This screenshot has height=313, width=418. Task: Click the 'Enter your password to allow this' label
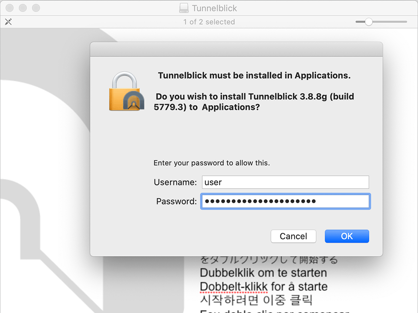212,163
